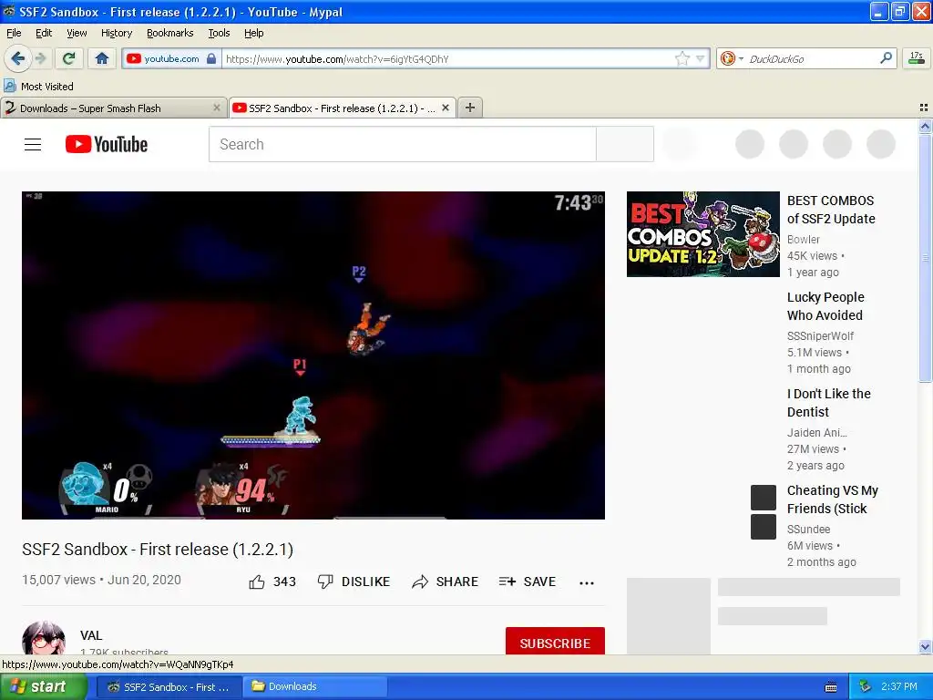Click the 15,007 views date text
This screenshot has width=933, height=700.
tap(101, 580)
